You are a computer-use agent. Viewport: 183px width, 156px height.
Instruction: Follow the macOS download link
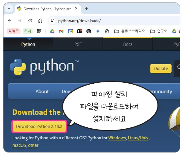19,145
